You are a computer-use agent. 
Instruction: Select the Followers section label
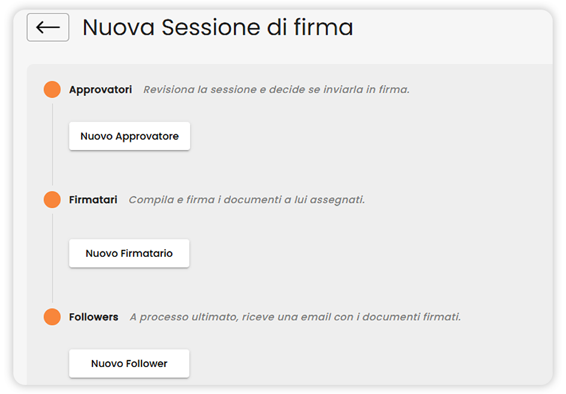(94, 317)
